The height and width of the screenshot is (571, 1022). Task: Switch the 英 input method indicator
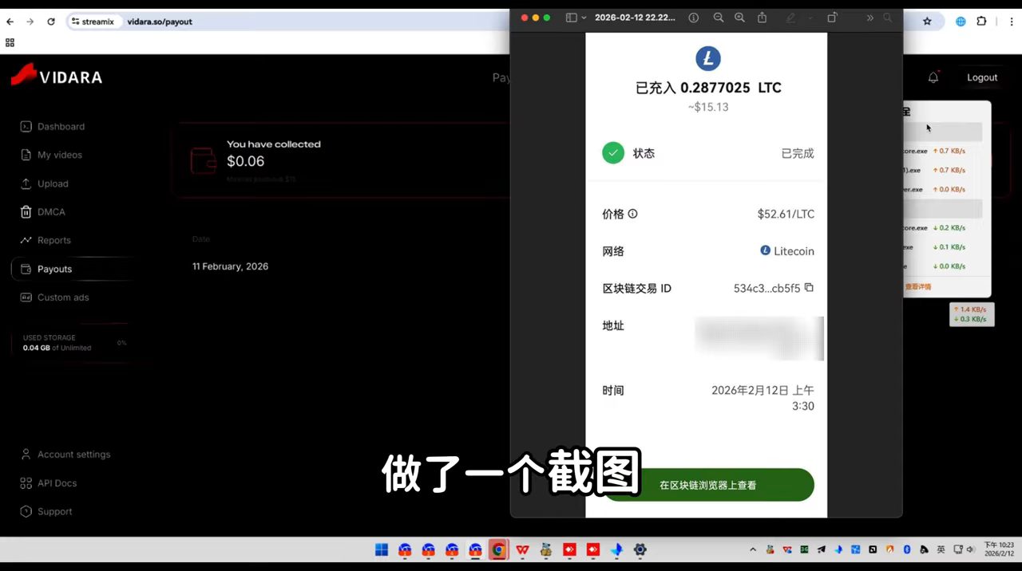[941, 549]
